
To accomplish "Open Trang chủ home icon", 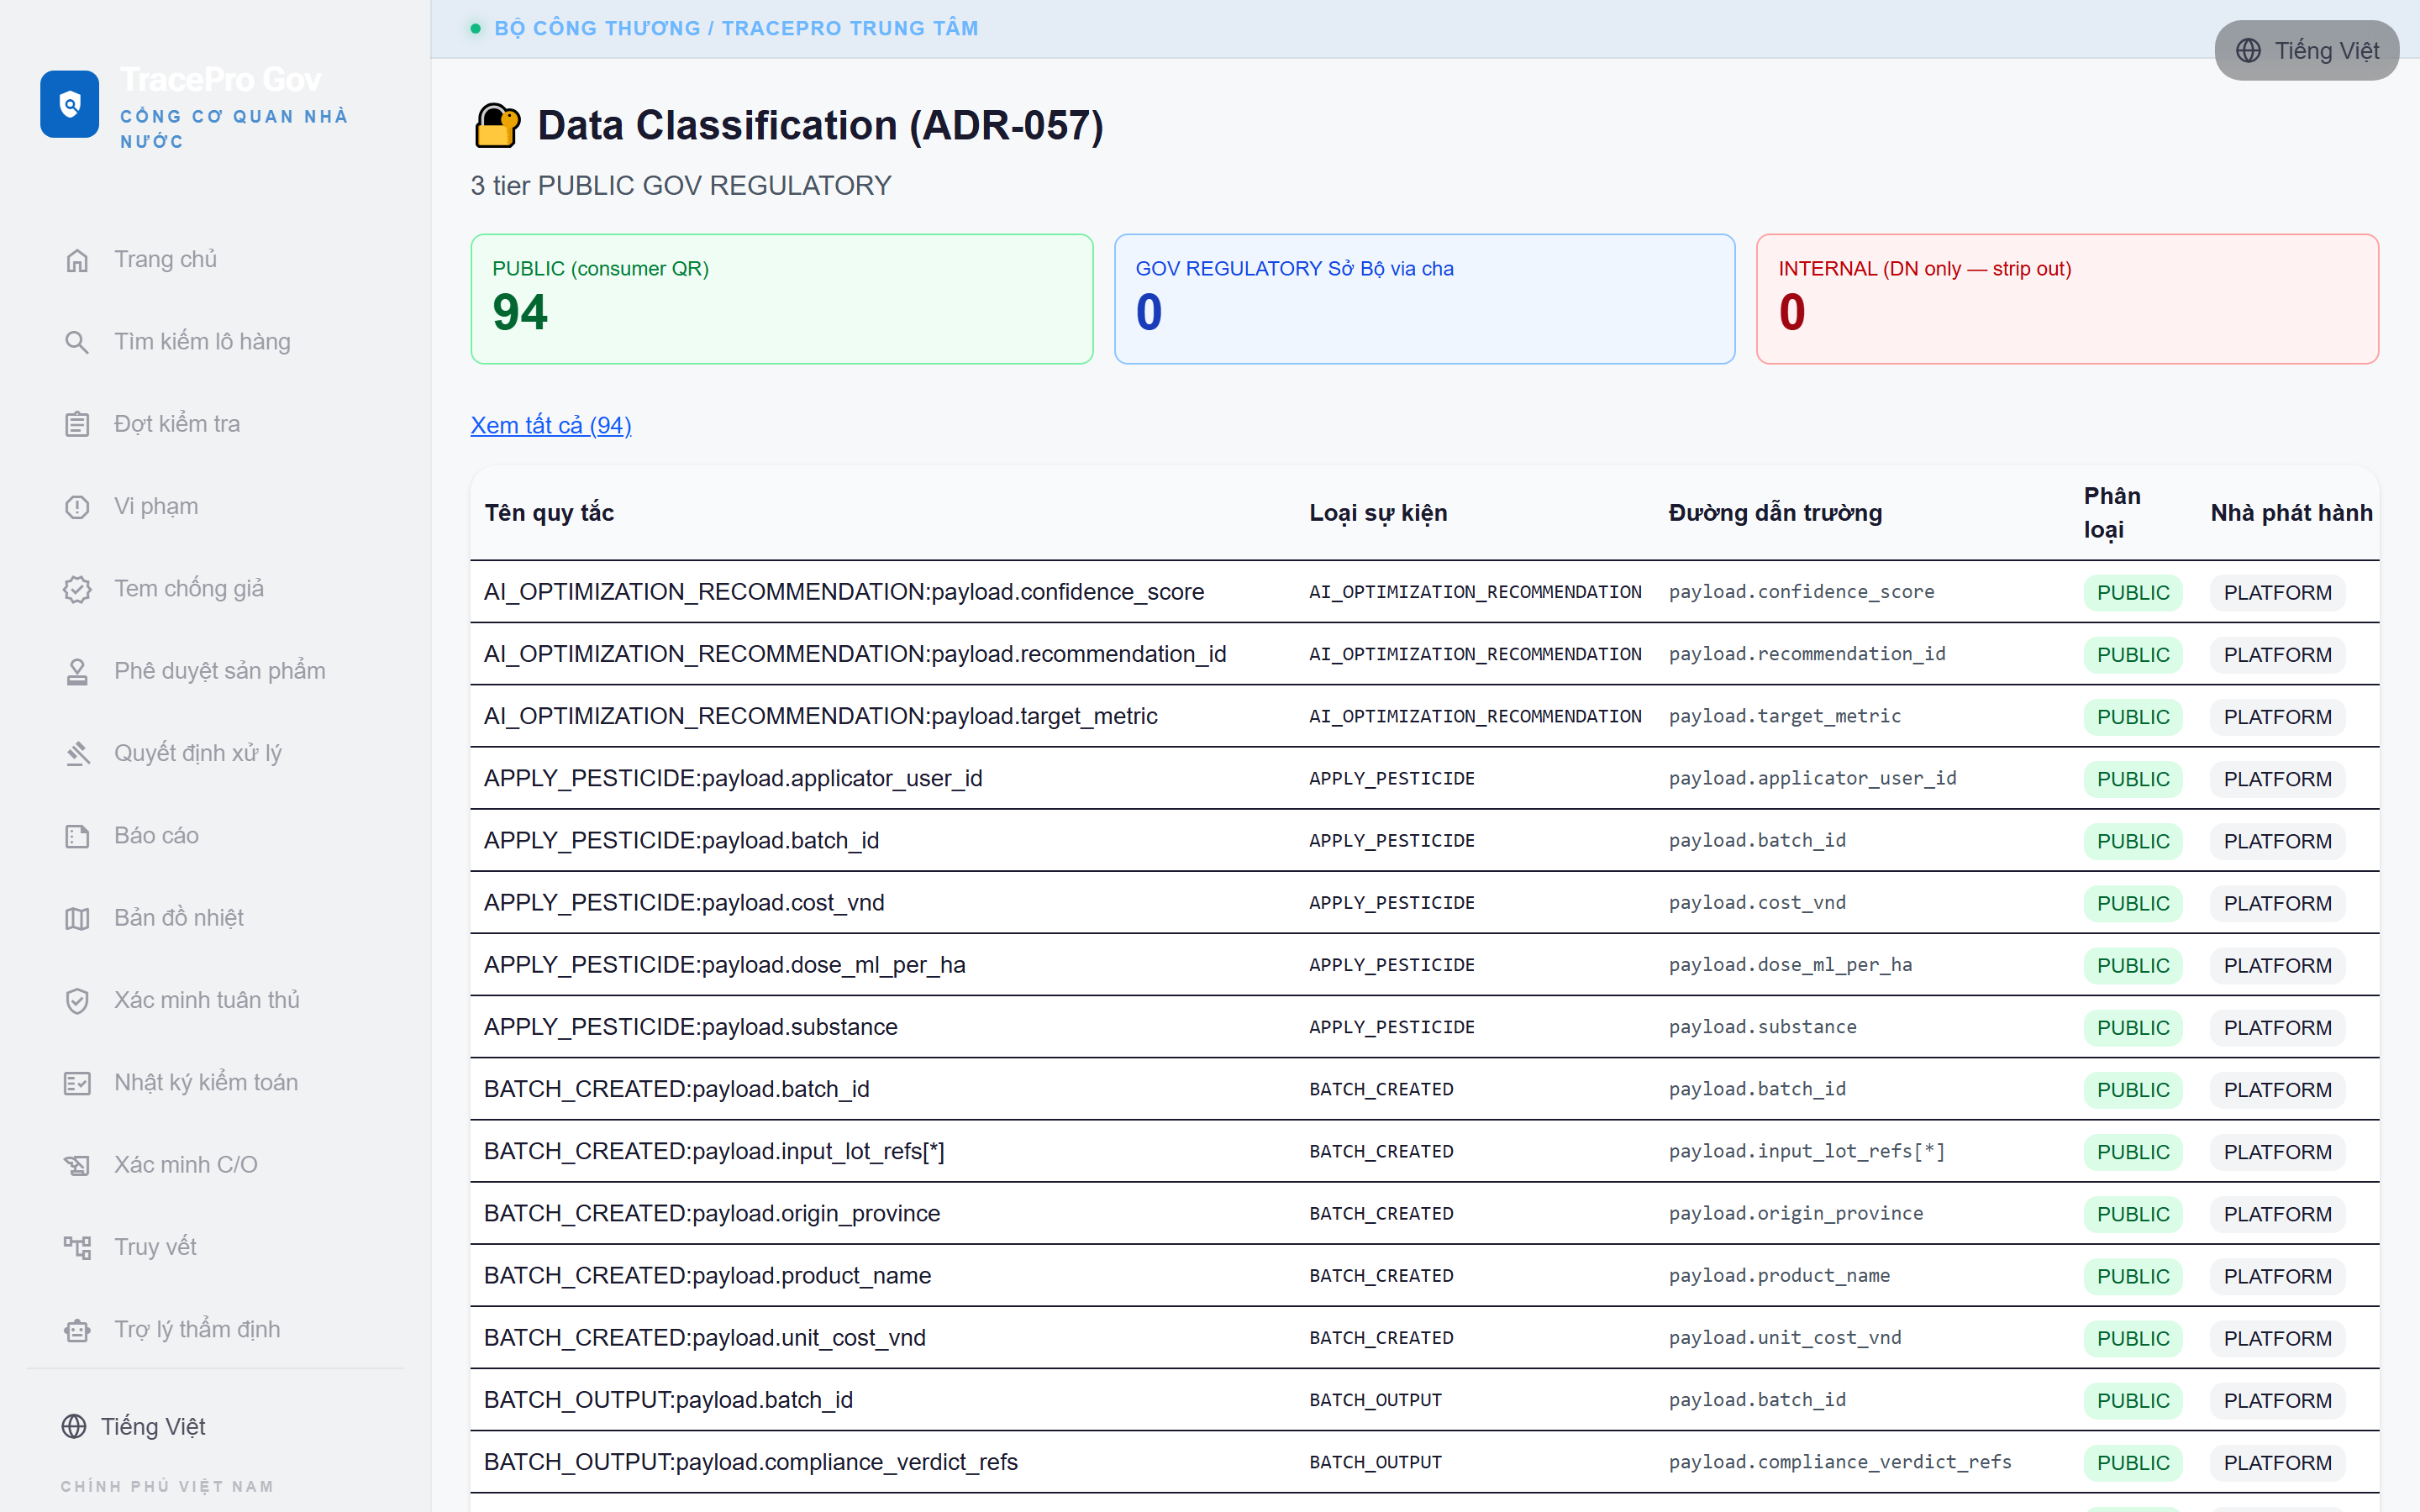I will click(x=77, y=260).
